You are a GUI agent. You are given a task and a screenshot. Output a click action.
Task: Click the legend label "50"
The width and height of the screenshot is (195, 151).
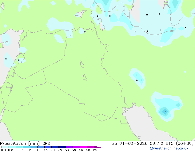click(x=95, y=150)
